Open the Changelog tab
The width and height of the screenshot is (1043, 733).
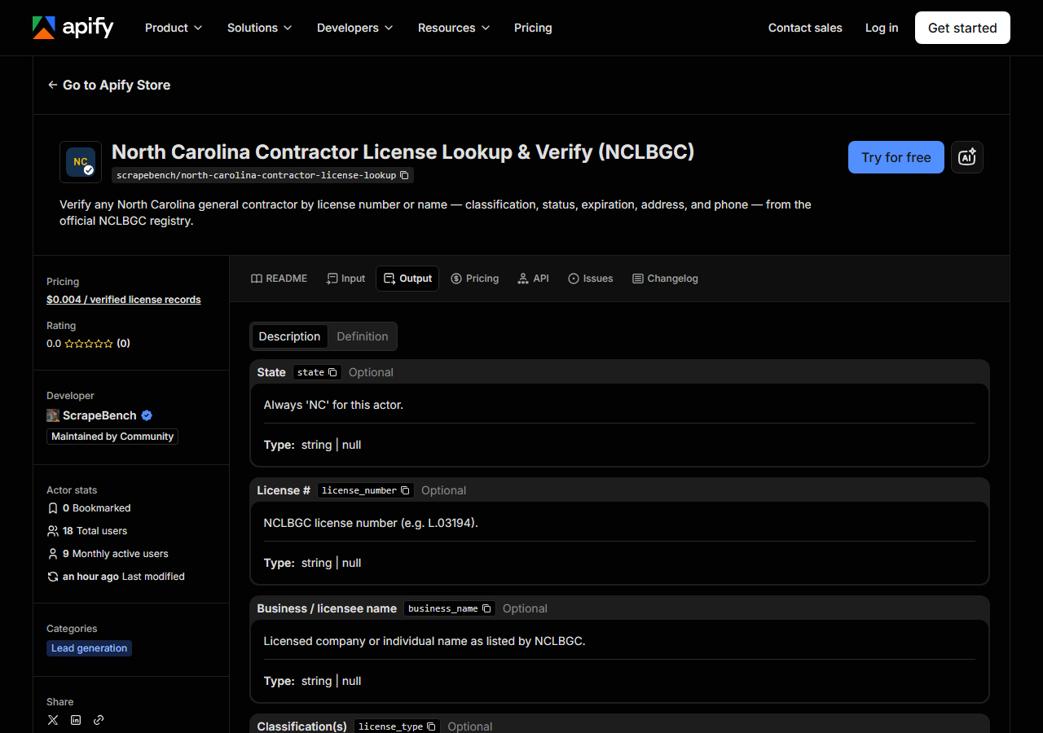(665, 279)
